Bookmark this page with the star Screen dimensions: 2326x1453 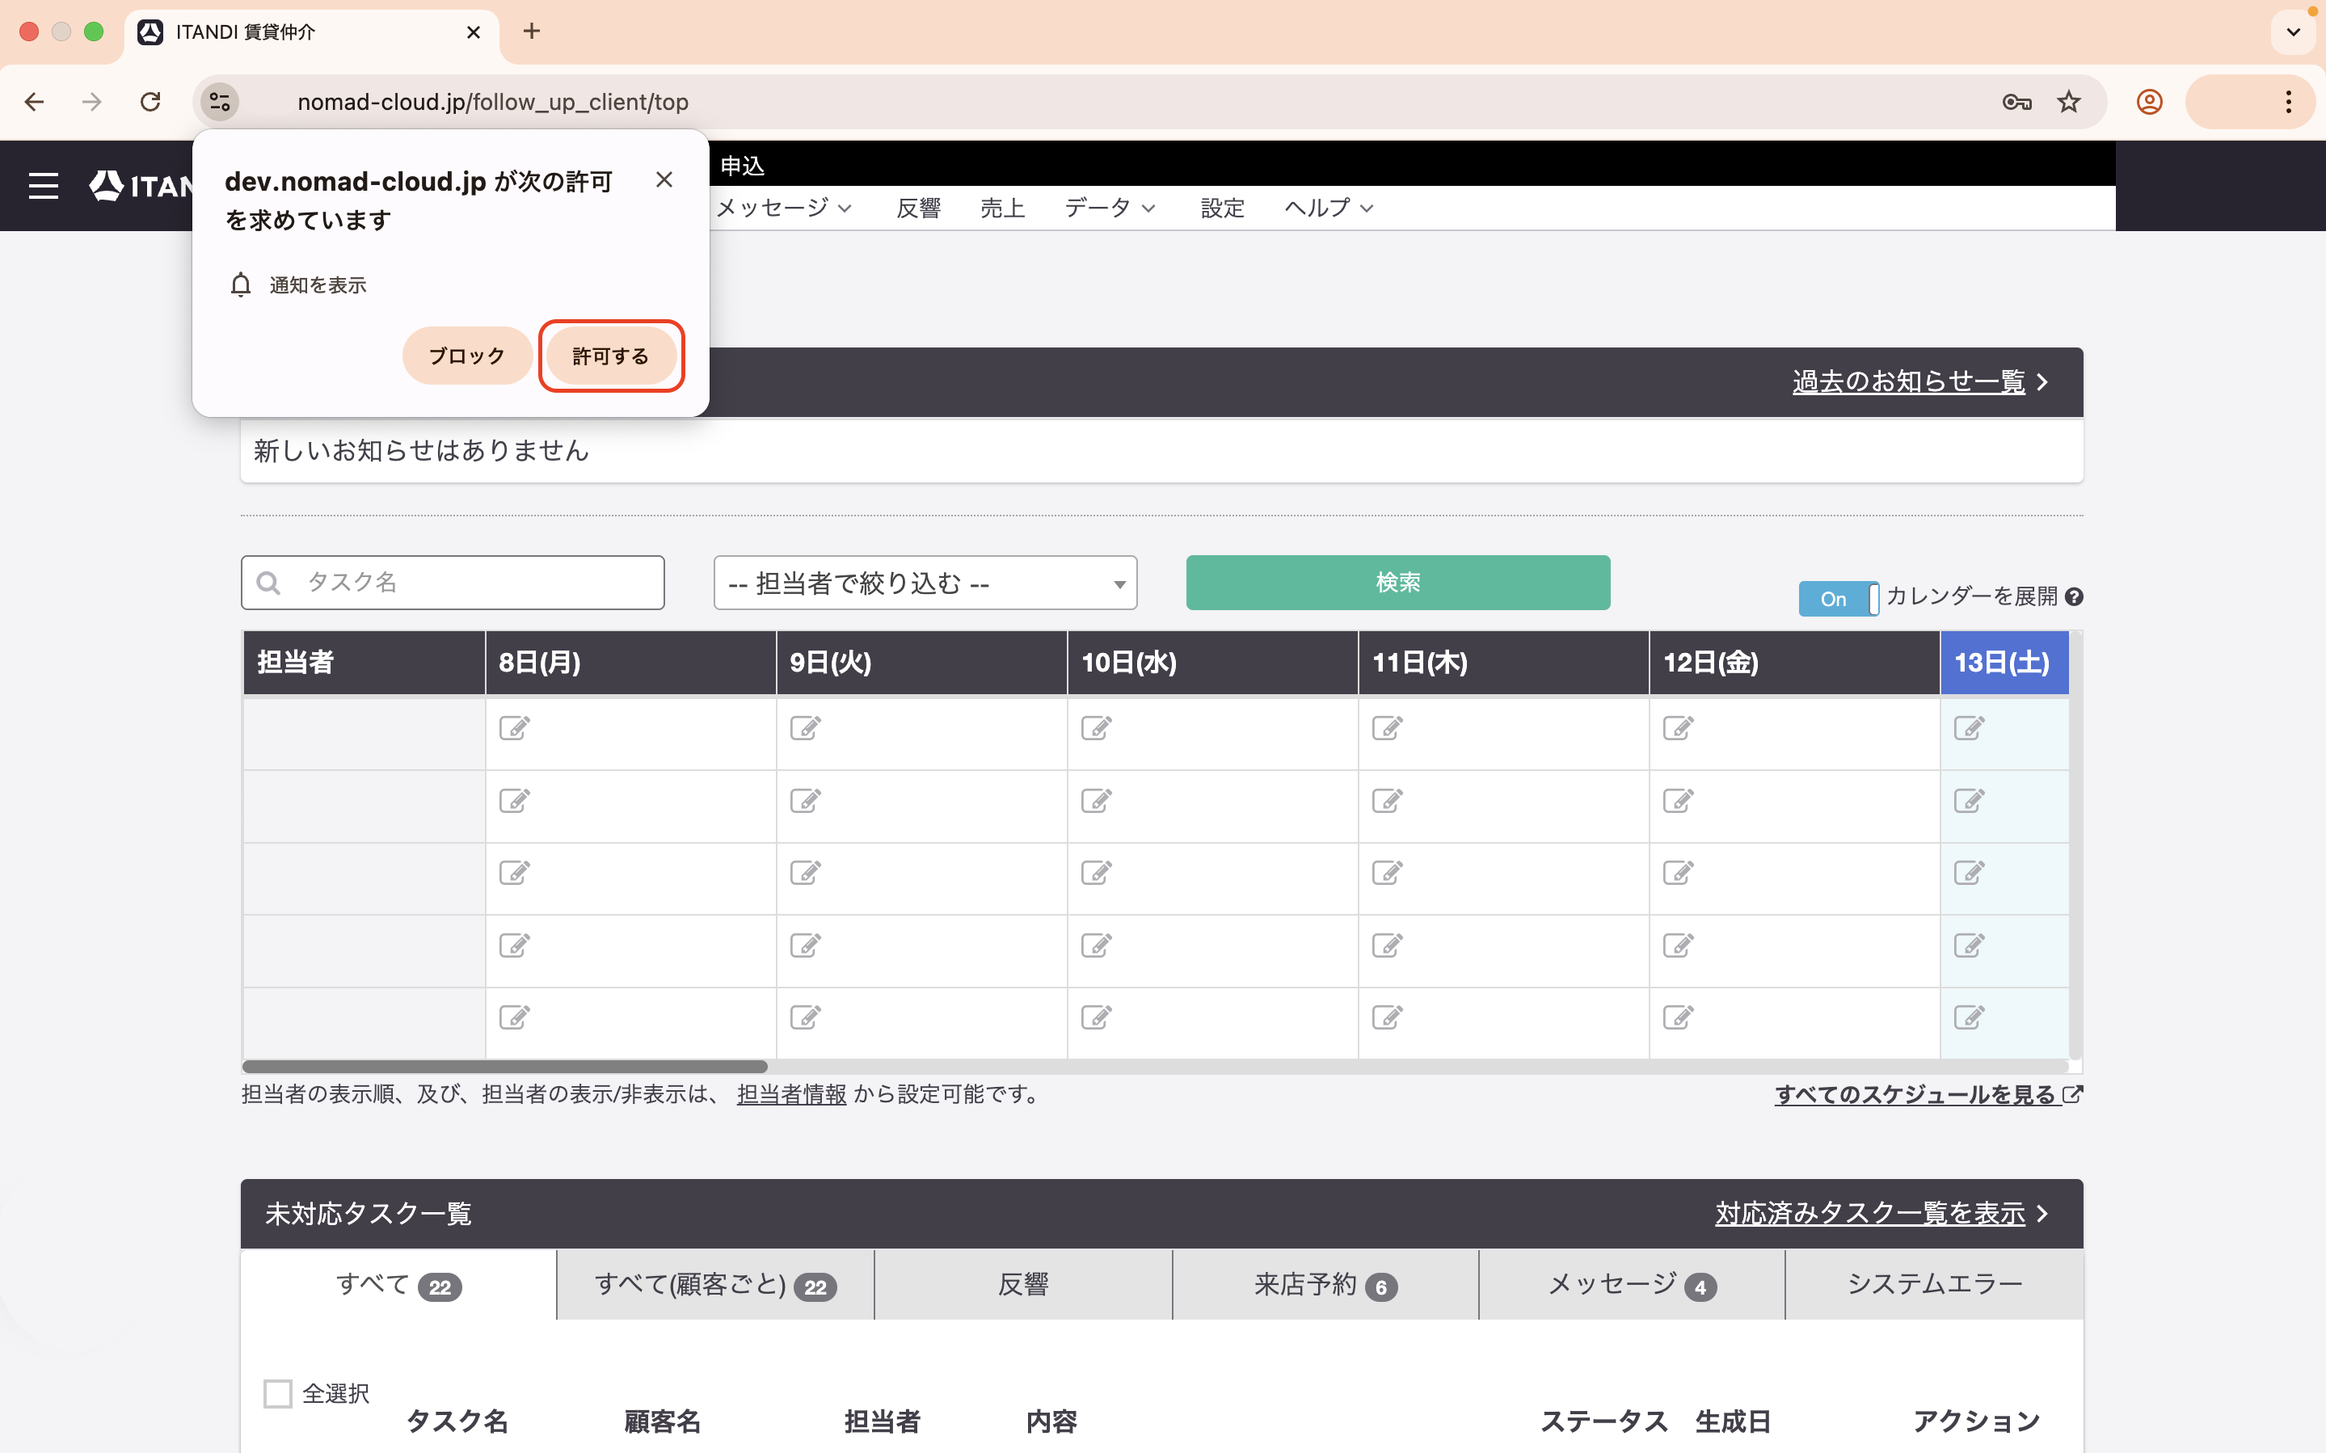pyautogui.click(x=2068, y=102)
